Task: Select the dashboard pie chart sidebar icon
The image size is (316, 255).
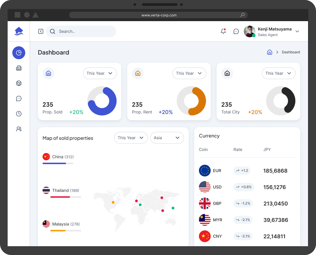Action: 19,53
